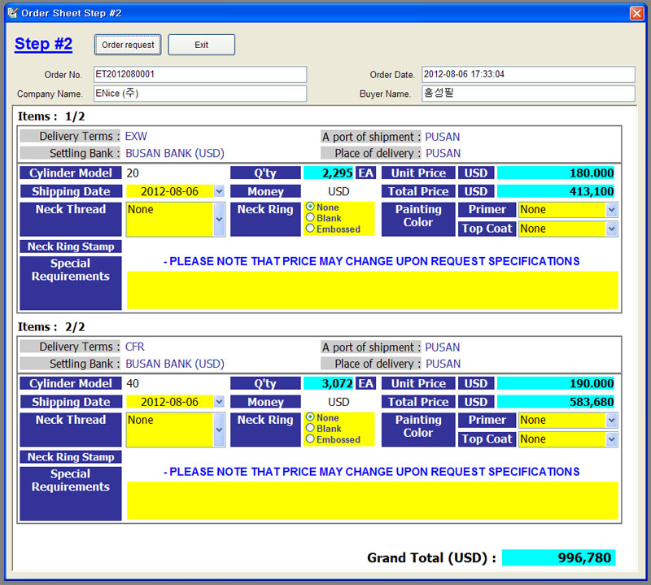Select Embossed neck ring for item 1/2
The image size is (651, 585).
pos(310,228)
